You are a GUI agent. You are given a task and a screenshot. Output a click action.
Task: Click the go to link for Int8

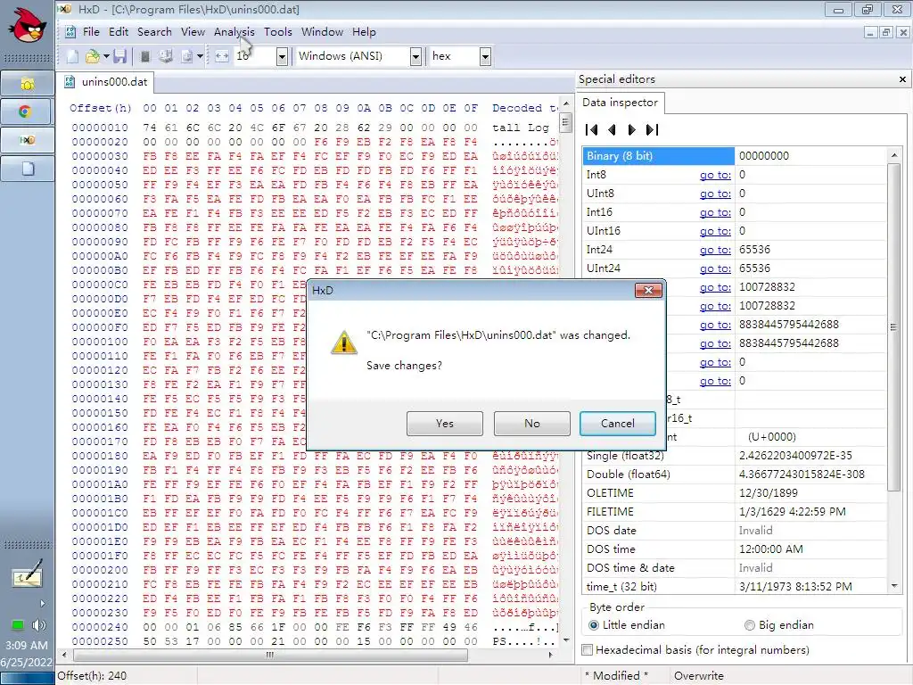click(715, 175)
